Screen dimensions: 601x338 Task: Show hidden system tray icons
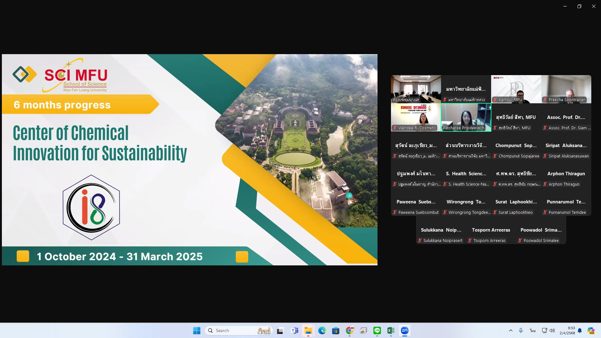click(511, 330)
